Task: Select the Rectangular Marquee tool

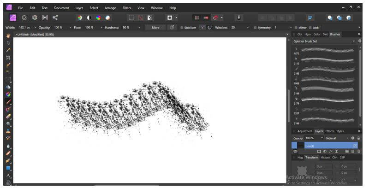Action: coord(8,80)
